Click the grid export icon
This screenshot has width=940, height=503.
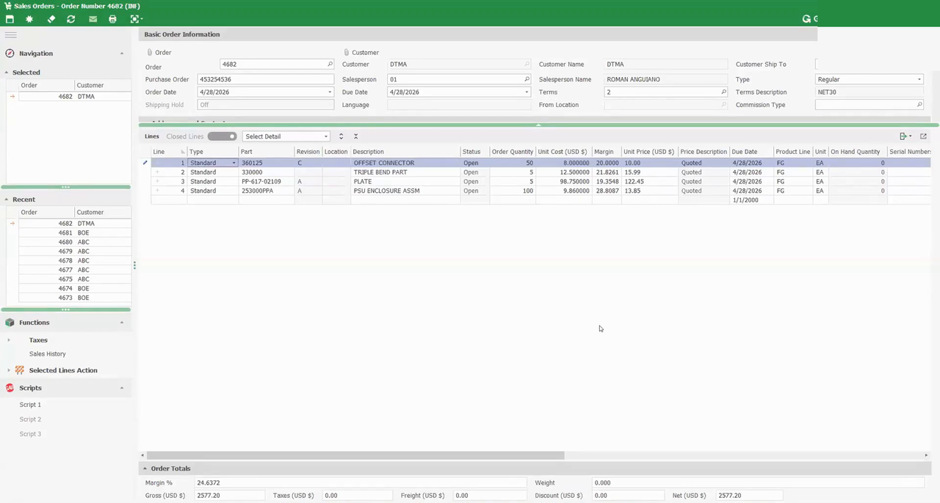(905, 136)
